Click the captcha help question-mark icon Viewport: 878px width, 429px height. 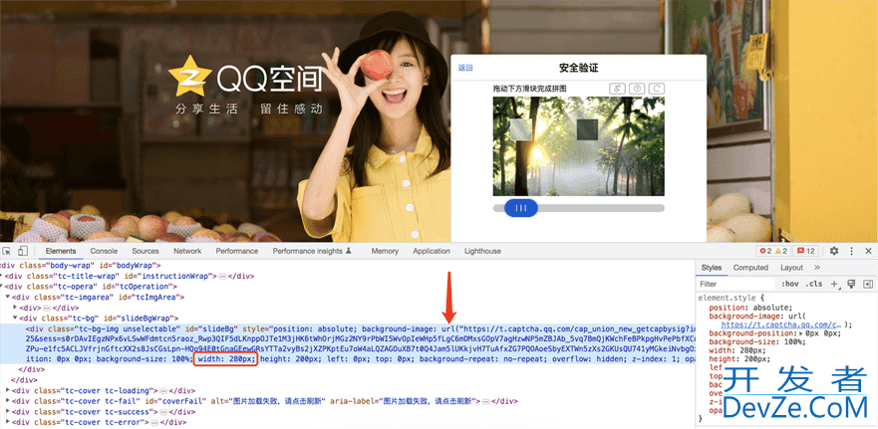point(637,89)
